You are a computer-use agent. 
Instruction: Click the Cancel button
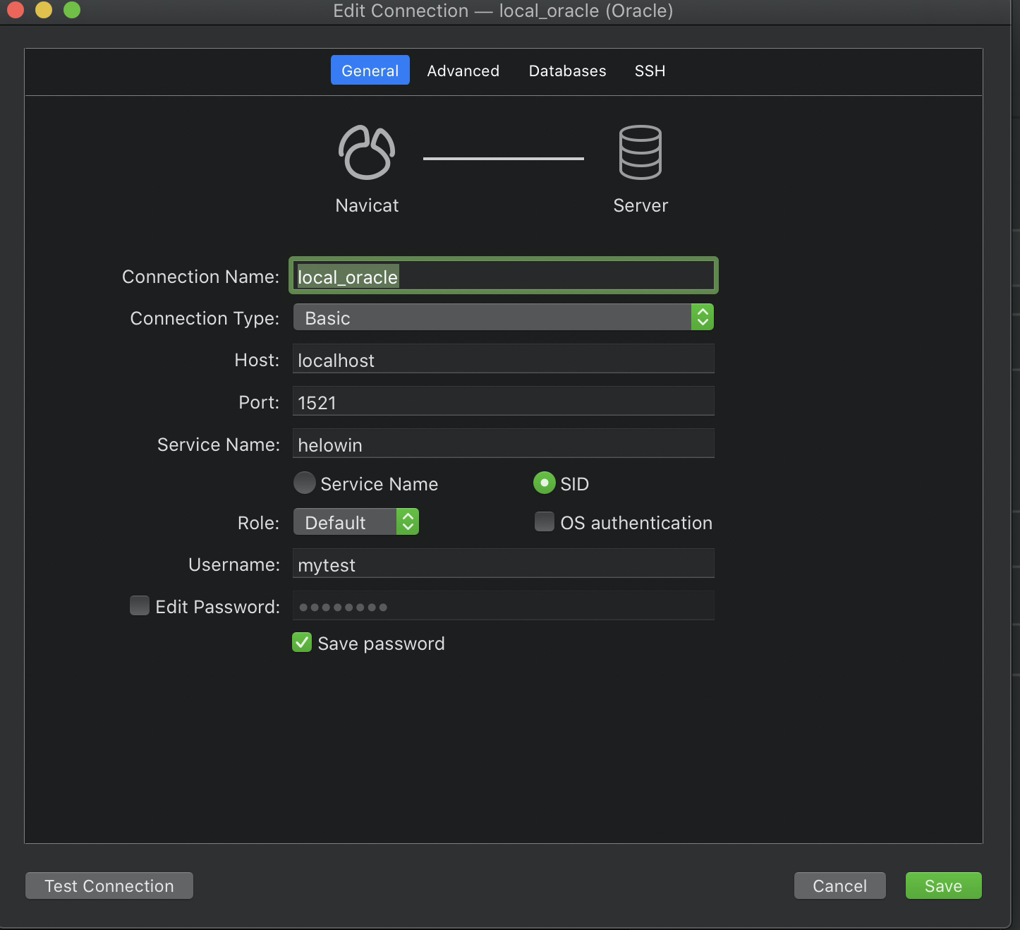pos(839,886)
